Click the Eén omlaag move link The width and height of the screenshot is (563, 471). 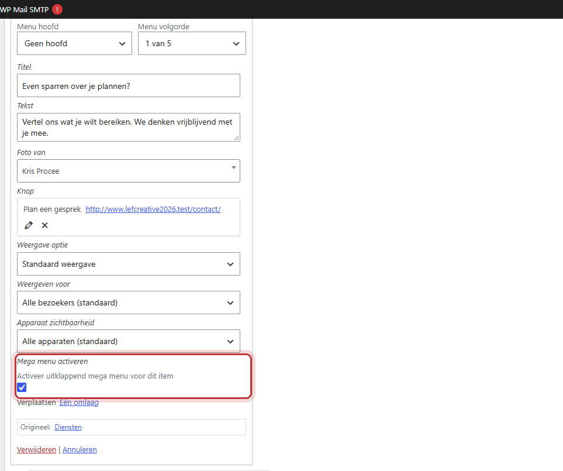pos(79,403)
